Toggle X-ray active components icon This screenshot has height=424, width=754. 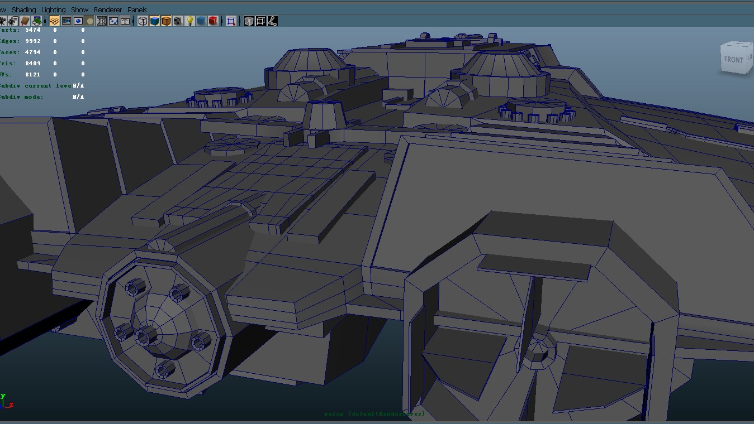click(260, 21)
